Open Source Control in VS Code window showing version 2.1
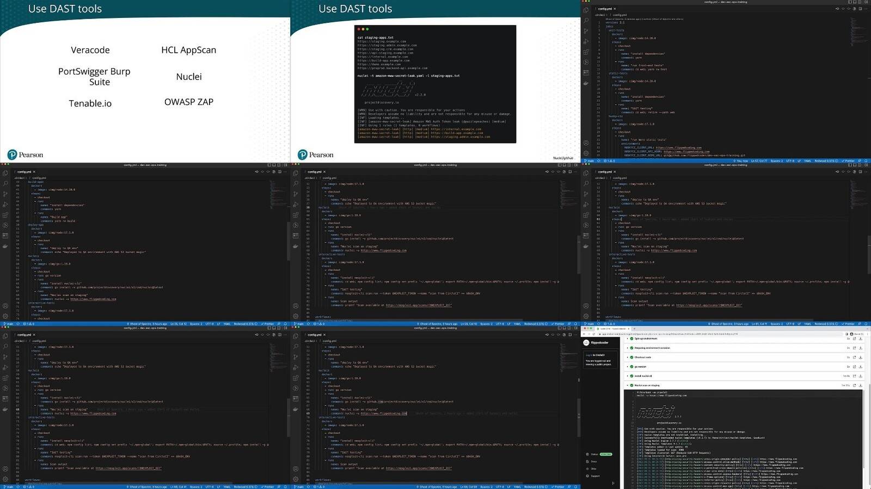Viewport: 871px width, 489px height. 586,31
